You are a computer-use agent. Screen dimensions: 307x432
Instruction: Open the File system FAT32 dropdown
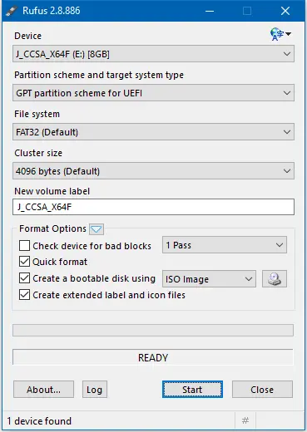(153, 132)
